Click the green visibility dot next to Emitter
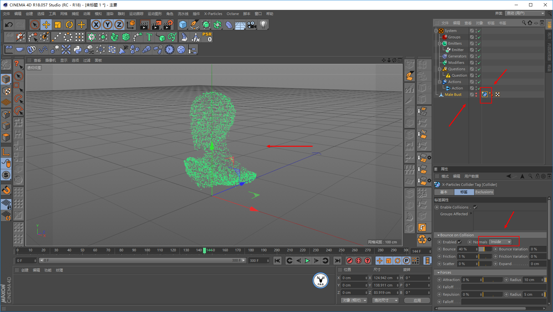553x312 pixels. (479, 49)
